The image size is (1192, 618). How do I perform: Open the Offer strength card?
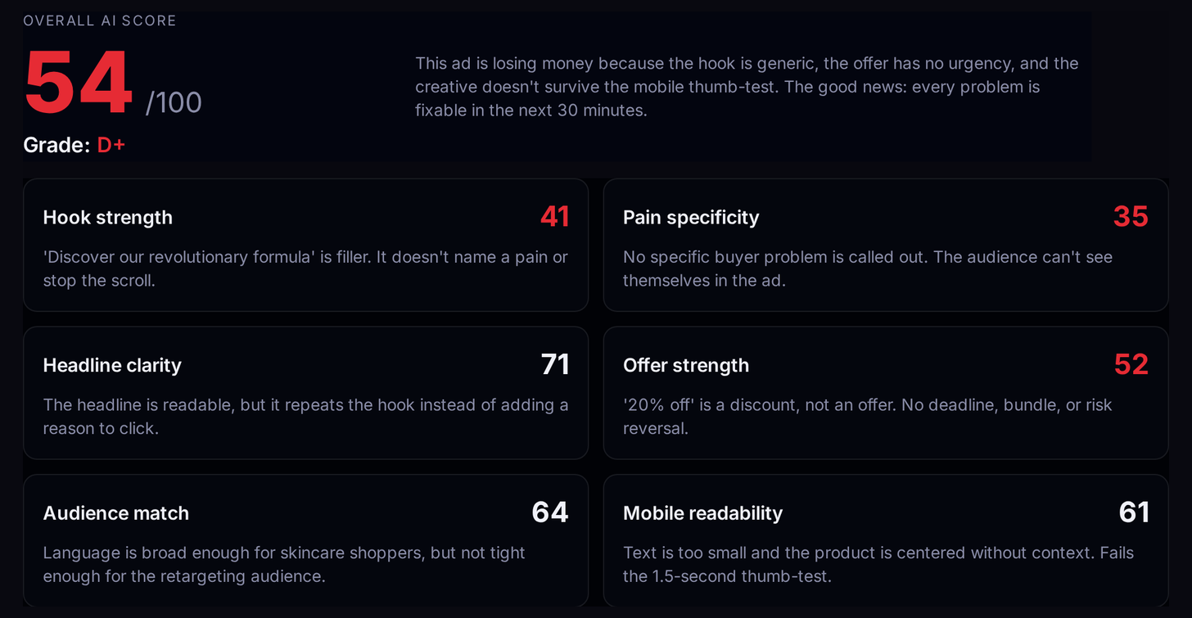886,393
